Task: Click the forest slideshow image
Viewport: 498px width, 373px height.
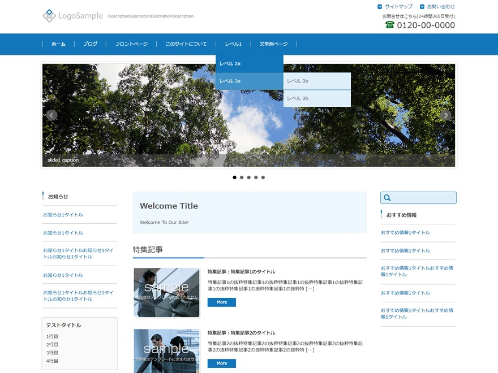Action: coord(248,115)
